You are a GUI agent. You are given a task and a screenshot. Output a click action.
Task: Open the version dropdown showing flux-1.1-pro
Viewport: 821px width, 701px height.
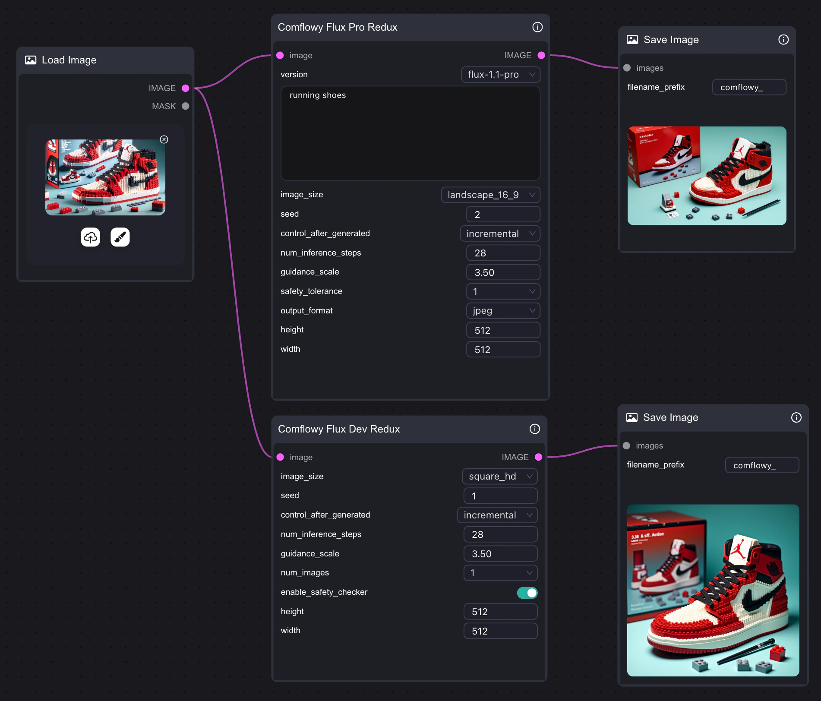tap(500, 74)
